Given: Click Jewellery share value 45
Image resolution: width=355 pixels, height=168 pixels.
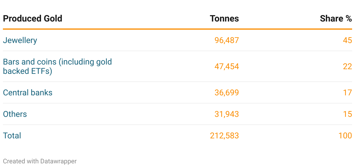Looking at the screenshot, I should point(347,40).
